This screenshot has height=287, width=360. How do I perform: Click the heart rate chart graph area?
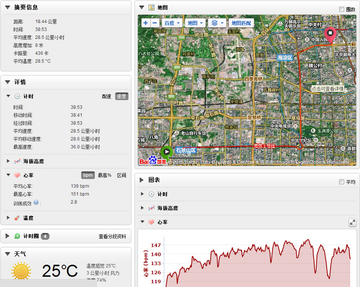(257, 262)
